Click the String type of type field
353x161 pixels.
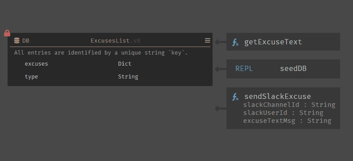click(x=128, y=77)
